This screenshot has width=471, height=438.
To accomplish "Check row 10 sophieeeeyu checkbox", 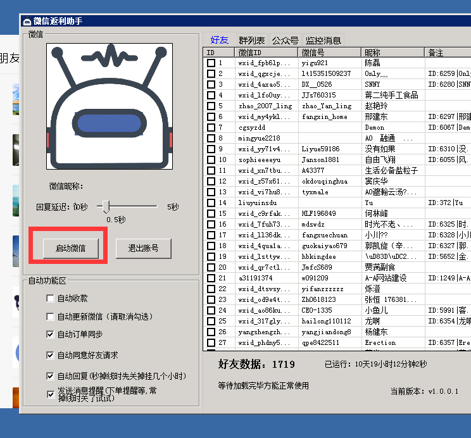I will point(211,160).
